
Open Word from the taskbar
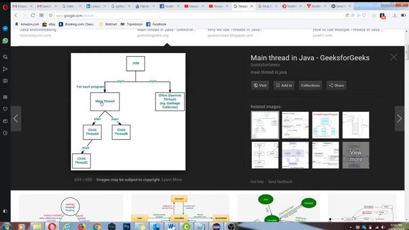point(171,226)
